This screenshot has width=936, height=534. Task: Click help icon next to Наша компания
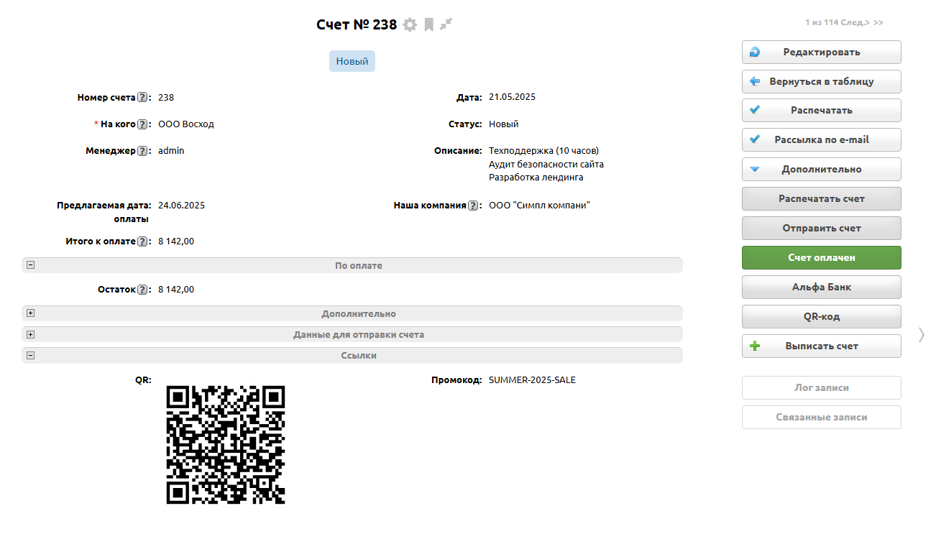coord(473,206)
